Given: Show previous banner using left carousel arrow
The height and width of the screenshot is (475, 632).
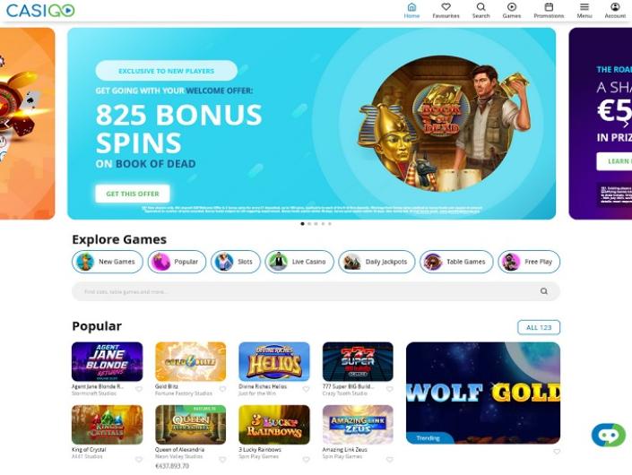Looking at the screenshot, I should pos(6,124).
